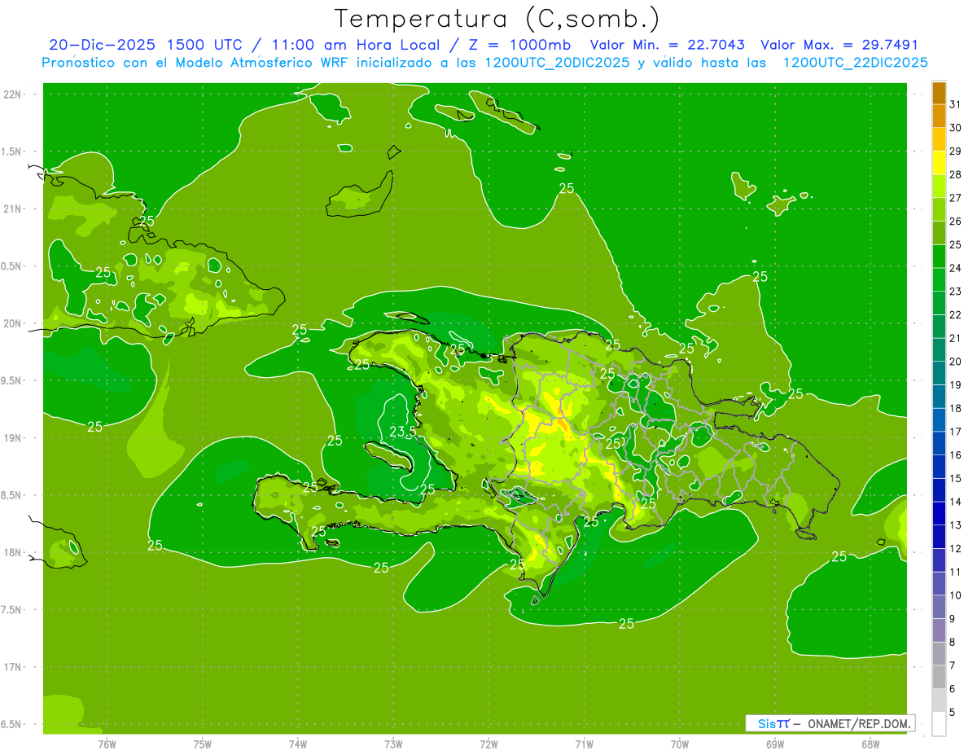Click legend swatch between 30 and 31
977x755 pixels.
[939, 116]
